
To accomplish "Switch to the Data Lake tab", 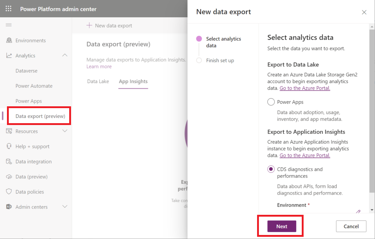I will tap(98, 81).
